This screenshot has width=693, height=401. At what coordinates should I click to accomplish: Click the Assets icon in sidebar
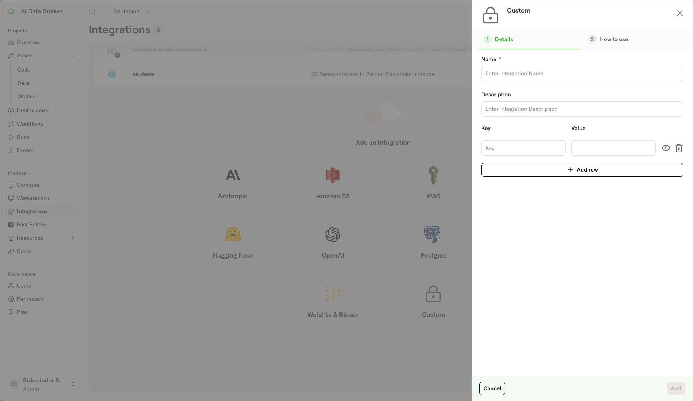point(11,56)
